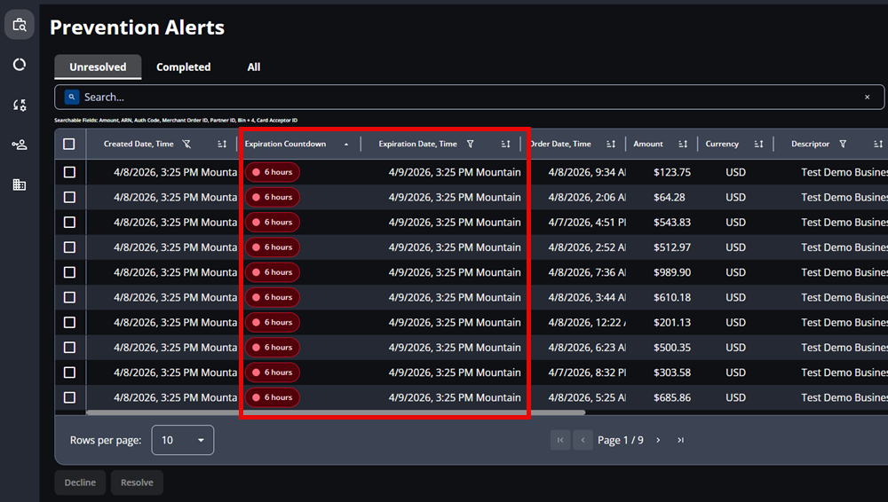Open the refresh arrows sidebar icon
888x502 pixels.
20,105
